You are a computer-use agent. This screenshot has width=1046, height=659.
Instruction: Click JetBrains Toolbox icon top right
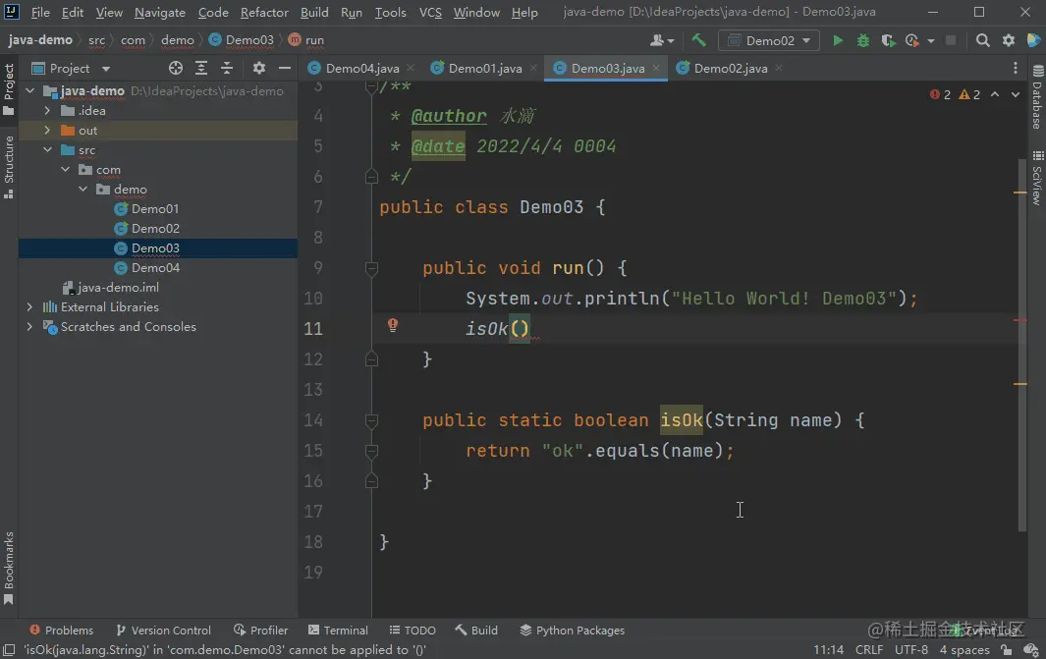pyautogui.click(x=1032, y=40)
